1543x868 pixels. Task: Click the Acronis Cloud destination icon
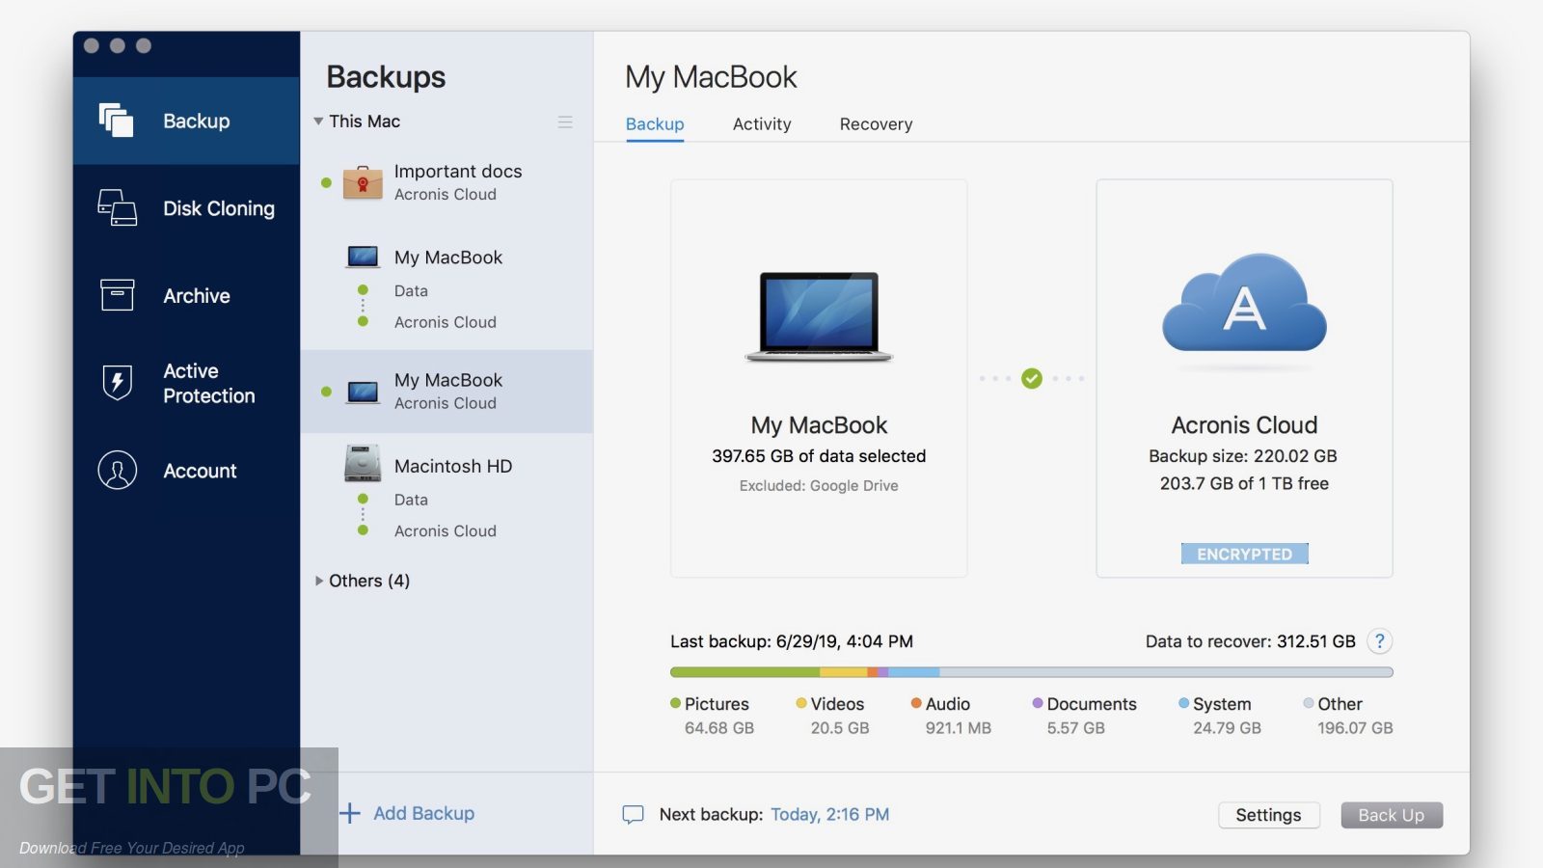click(1244, 304)
